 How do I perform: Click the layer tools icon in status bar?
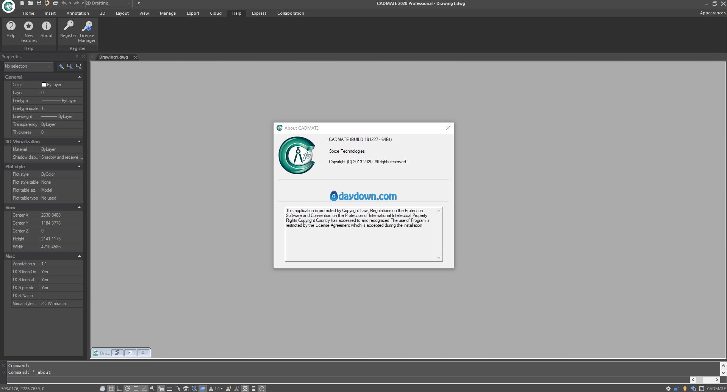tap(186, 389)
